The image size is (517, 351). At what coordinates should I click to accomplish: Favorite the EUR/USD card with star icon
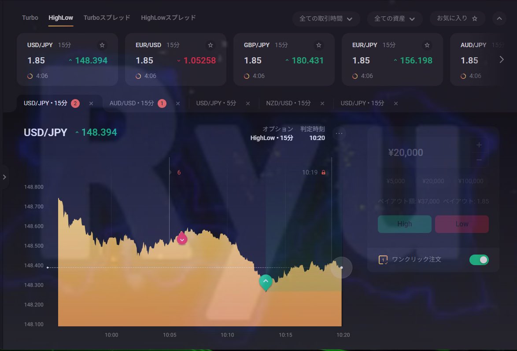pyautogui.click(x=210, y=45)
